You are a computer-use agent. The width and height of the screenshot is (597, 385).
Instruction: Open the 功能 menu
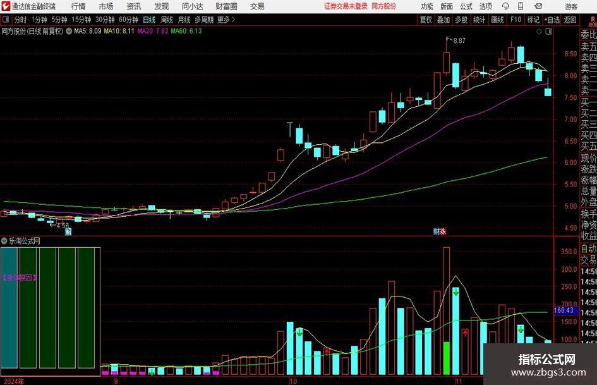pos(427,6)
